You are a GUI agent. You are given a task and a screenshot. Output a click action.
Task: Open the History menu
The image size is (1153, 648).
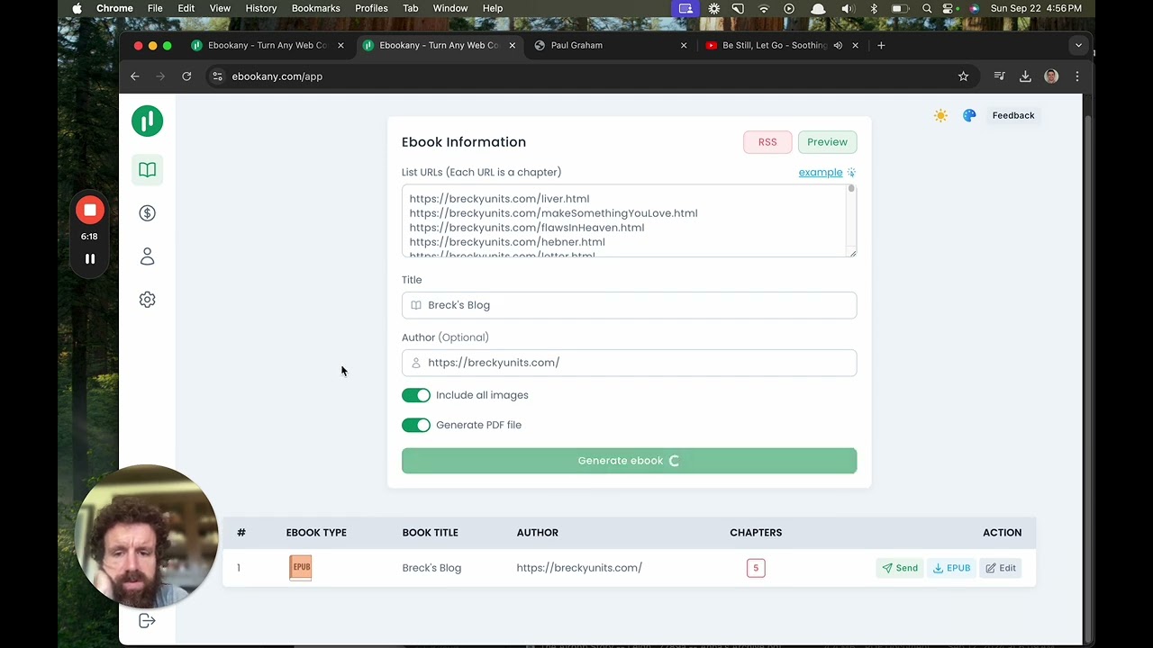pyautogui.click(x=261, y=8)
